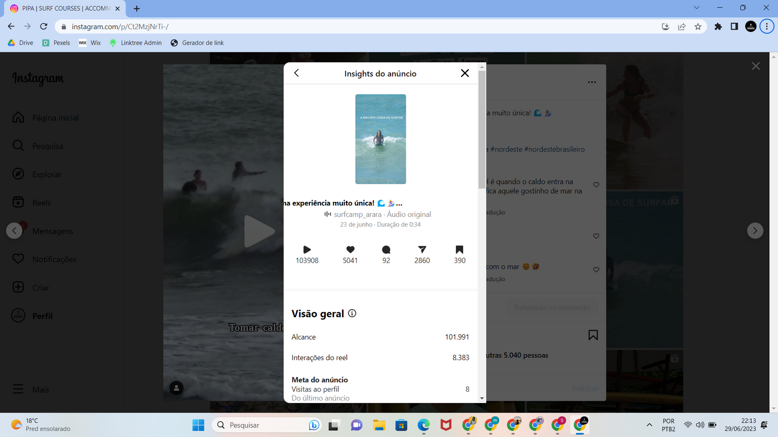This screenshot has height=437, width=778.
Task: Play the surfing reel video
Action: tap(259, 231)
